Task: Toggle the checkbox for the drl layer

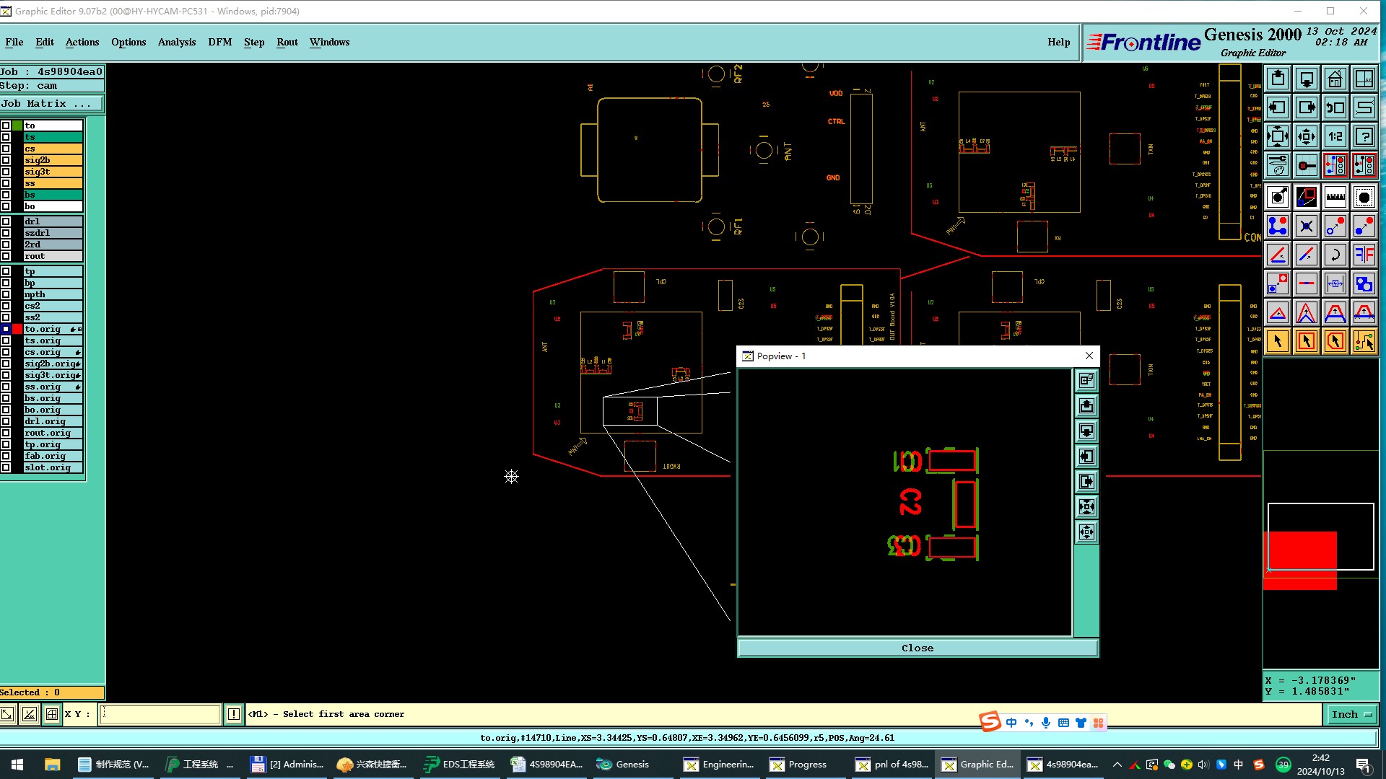Action: pyautogui.click(x=6, y=221)
